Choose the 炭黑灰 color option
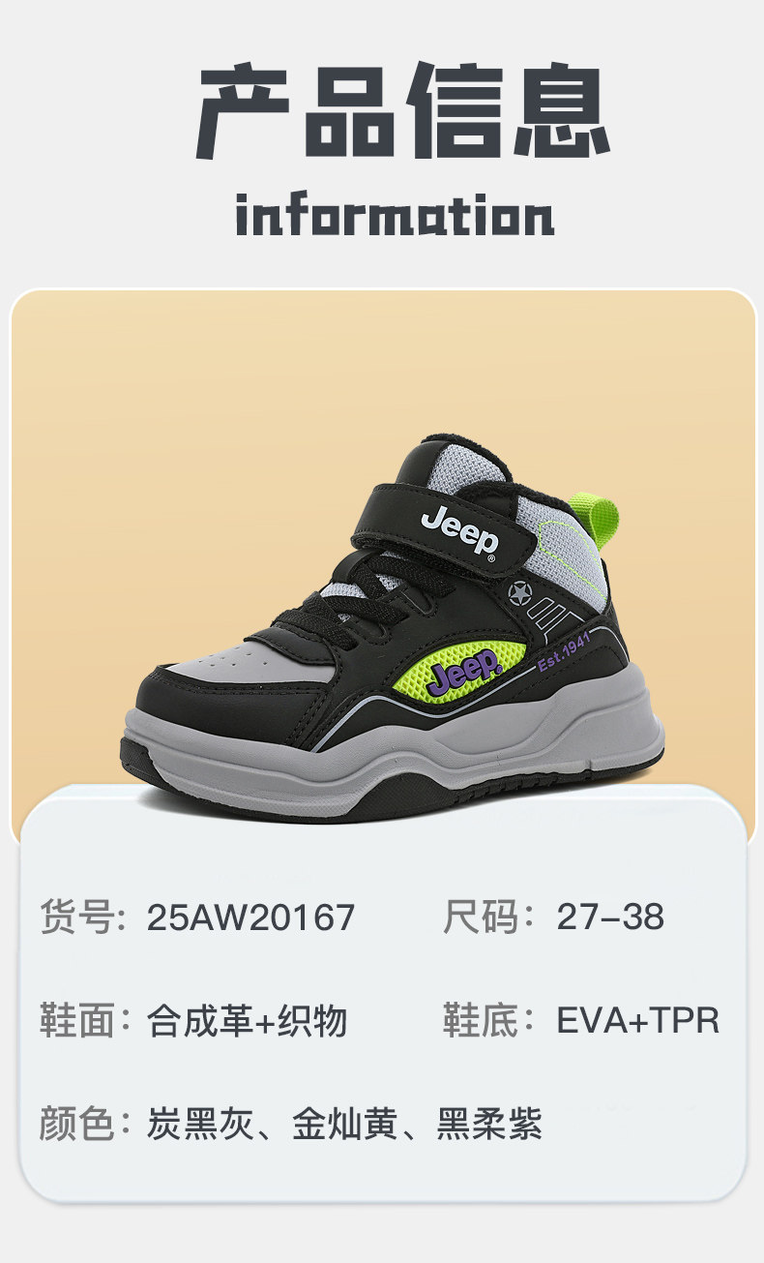The width and height of the screenshot is (764, 1263). (x=199, y=1125)
